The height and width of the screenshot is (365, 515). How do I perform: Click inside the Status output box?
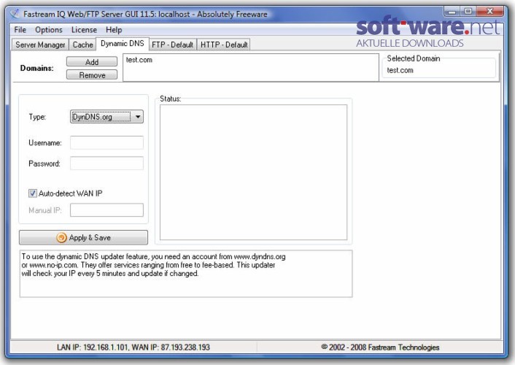pos(253,172)
